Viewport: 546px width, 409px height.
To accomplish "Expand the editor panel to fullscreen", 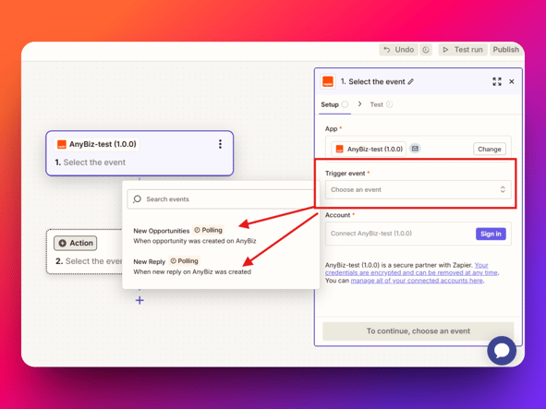I will point(497,81).
